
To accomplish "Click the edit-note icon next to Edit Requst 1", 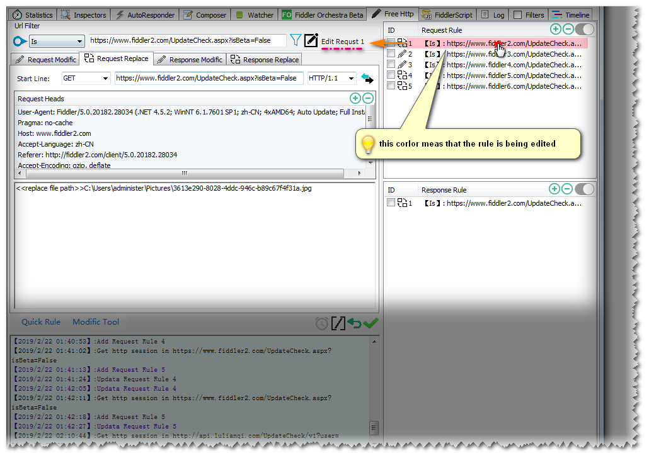I will coord(311,40).
